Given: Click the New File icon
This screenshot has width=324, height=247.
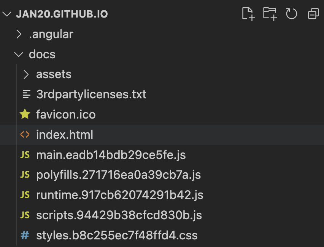Looking at the screenshot, I should click(x=248, y=14).
